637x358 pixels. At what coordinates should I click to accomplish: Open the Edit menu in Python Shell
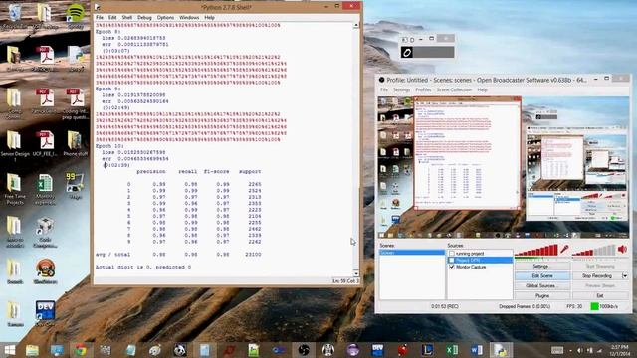click(x=112, y=18)
